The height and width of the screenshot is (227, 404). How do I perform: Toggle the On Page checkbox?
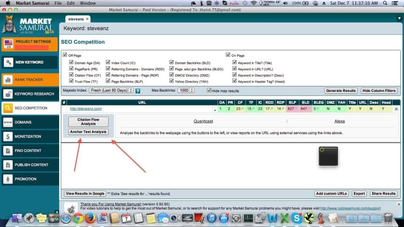pyautogui.click(x=228, y=54)
